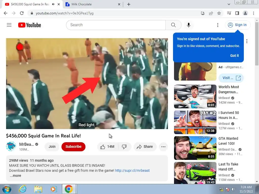Screen dimensions: 259x194
Task: Click the Join button
Action: (52, 147)
